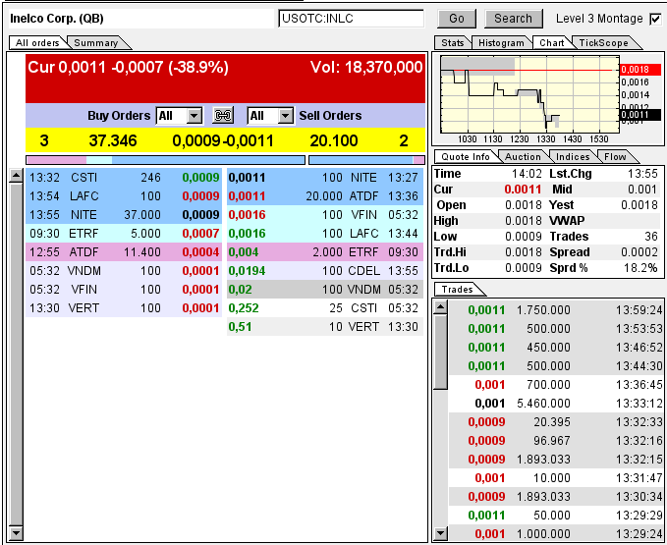The width and height of the screenshot is (667, 545).
Task: Click the Go button
Action: click(457, 19)
